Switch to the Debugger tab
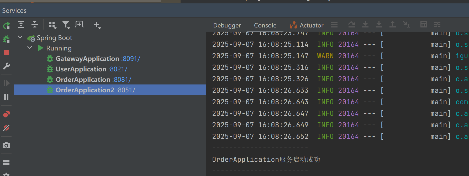This screenshot has height=176, width=469. [227, 25]
